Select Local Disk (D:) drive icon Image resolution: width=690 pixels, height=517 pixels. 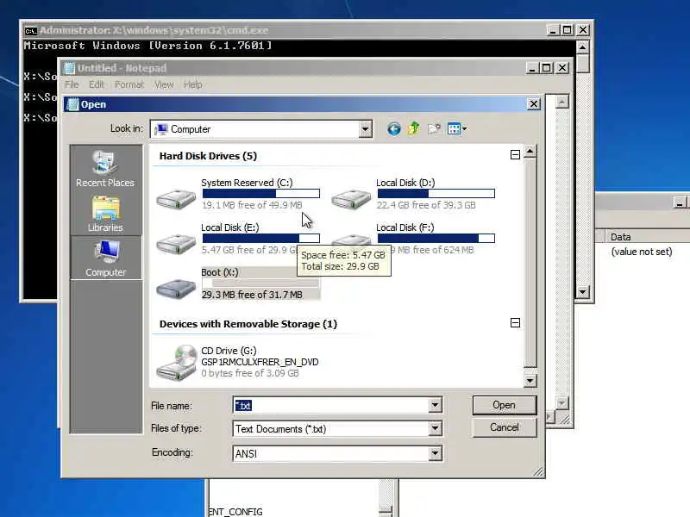351,199
